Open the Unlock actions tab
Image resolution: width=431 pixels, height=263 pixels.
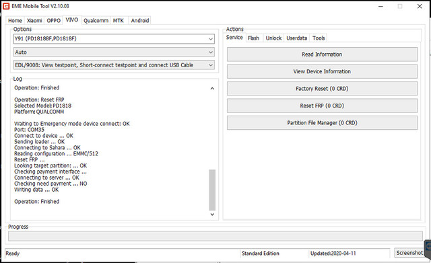(273, 38)
